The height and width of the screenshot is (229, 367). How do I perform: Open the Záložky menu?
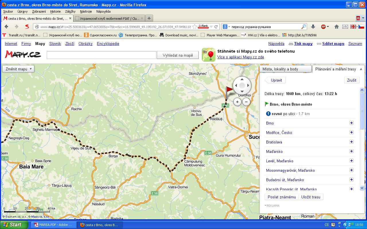(70, 11)
